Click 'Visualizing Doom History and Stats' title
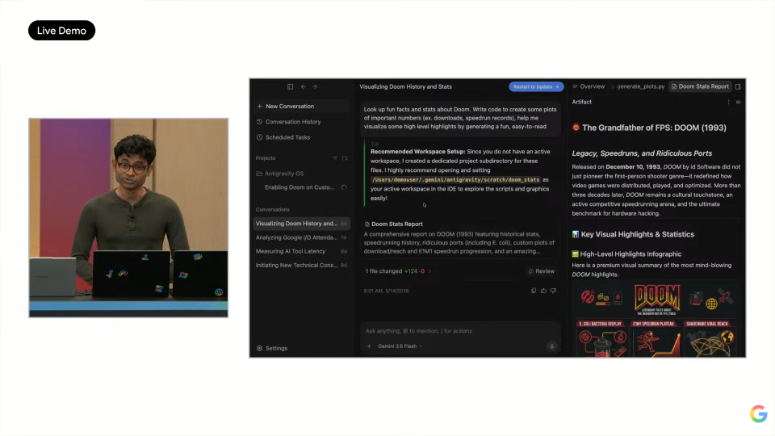The width and height of the screenshot is (775, 436). coord(405,86)
